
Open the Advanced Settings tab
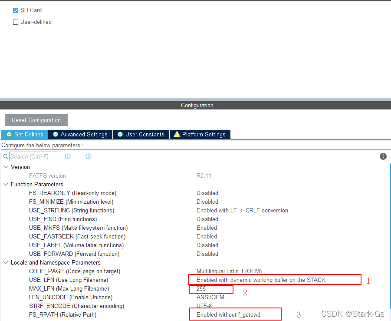[80, 135]
